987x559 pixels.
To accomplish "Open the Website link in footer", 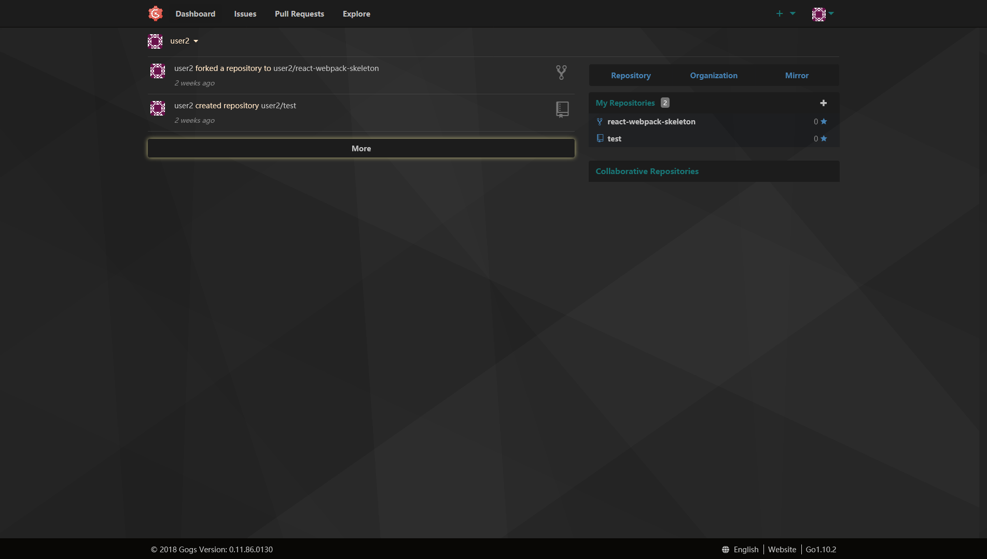I will pyautogui.click(x=782, y=550).
